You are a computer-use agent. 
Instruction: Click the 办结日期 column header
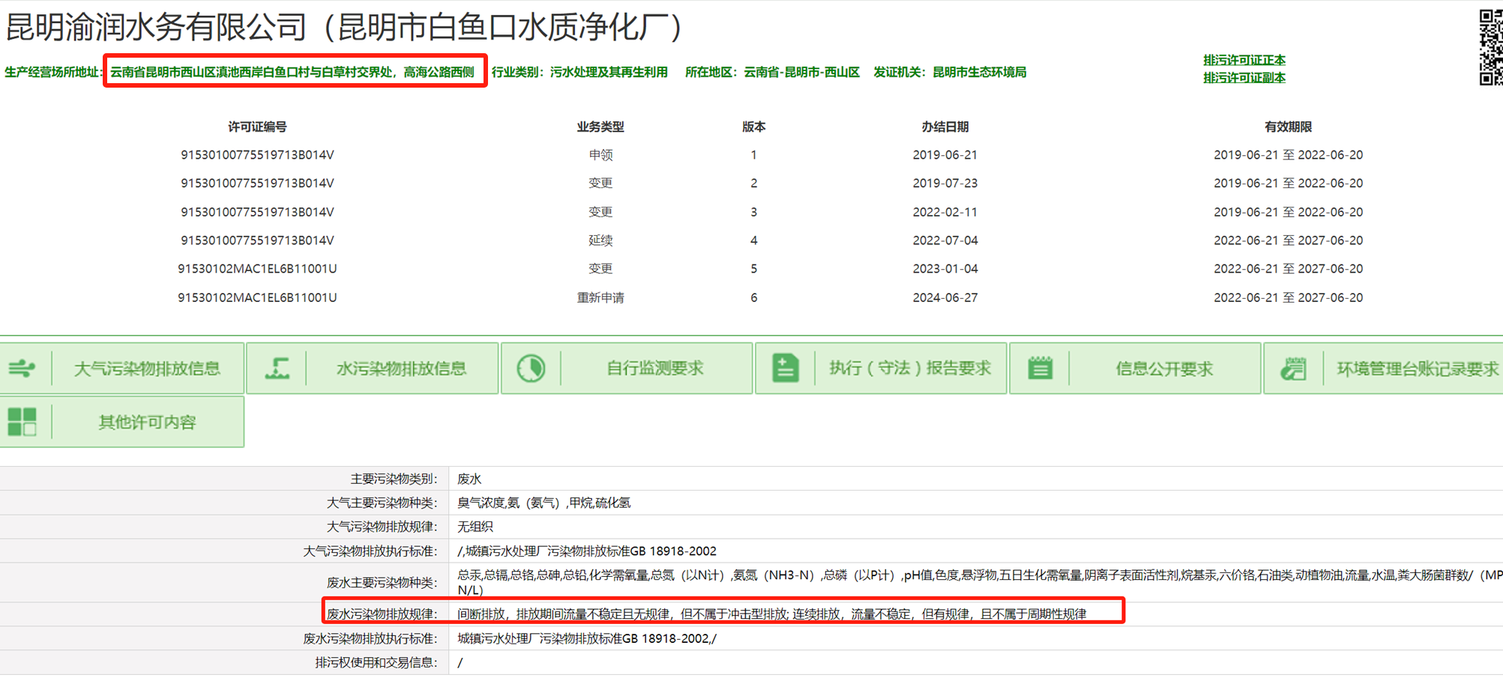(945, 127)
